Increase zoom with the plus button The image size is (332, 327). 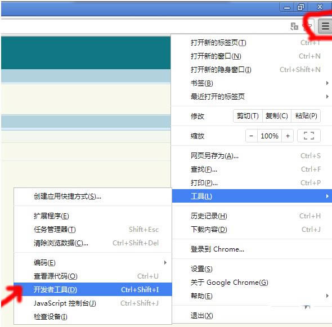click(x=288, y=136)
